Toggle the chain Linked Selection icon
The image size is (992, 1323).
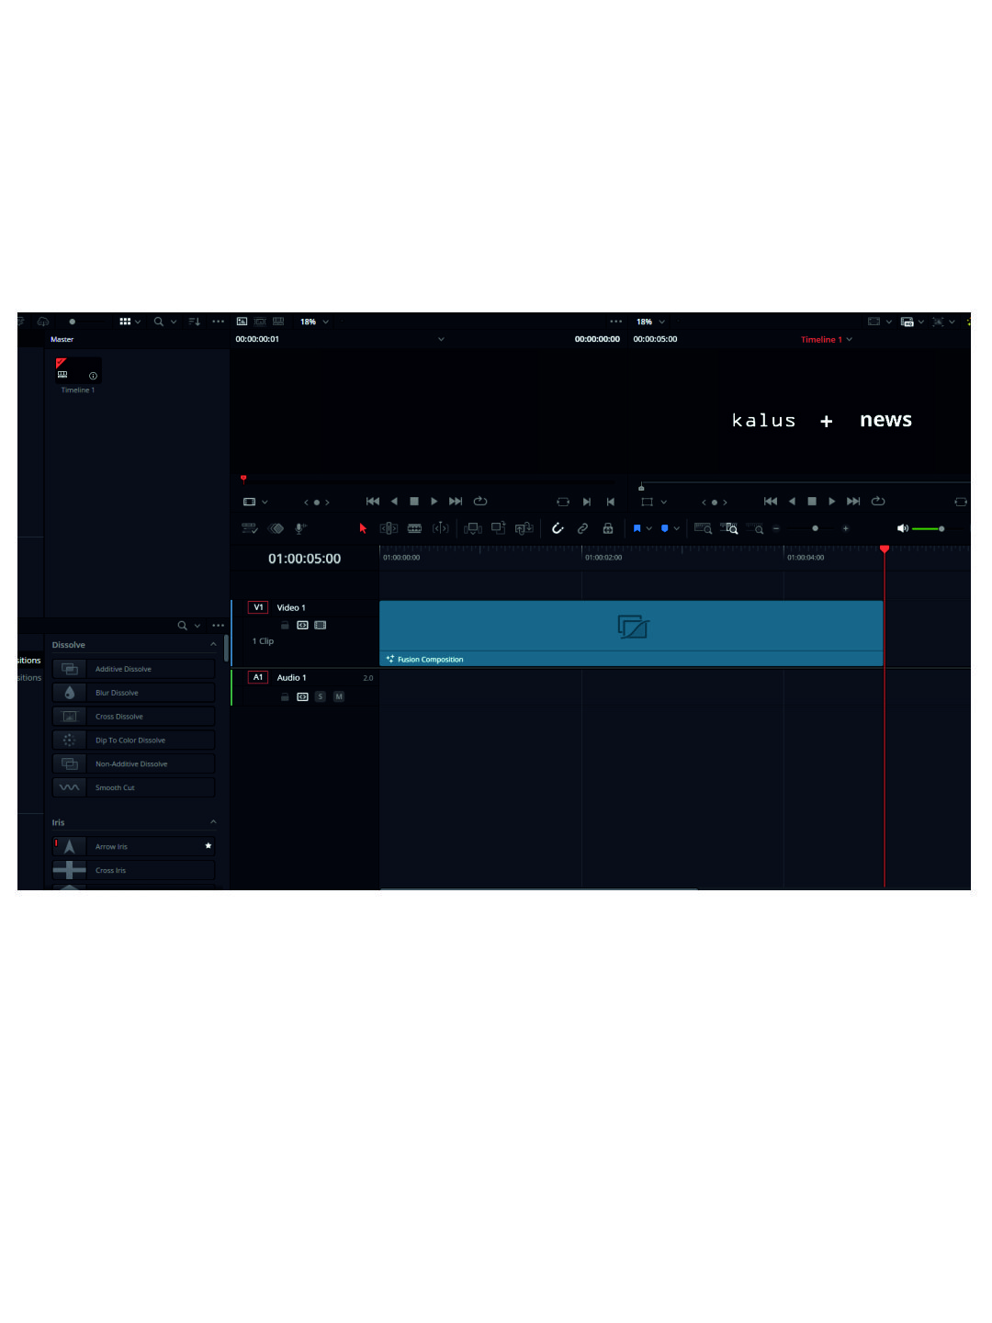point(582,528)
